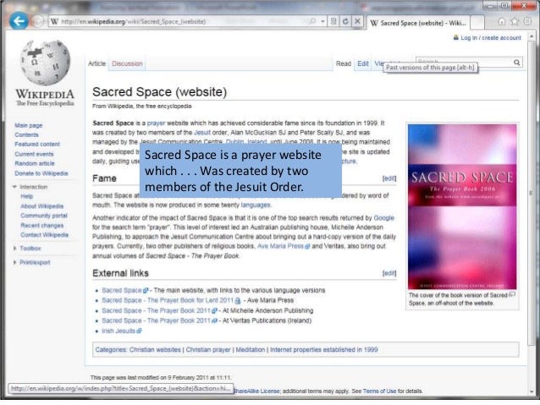The image size is (540, 405).
Task: Click the page vertical scrollbar thumb
Action: [x=532, y=193]
